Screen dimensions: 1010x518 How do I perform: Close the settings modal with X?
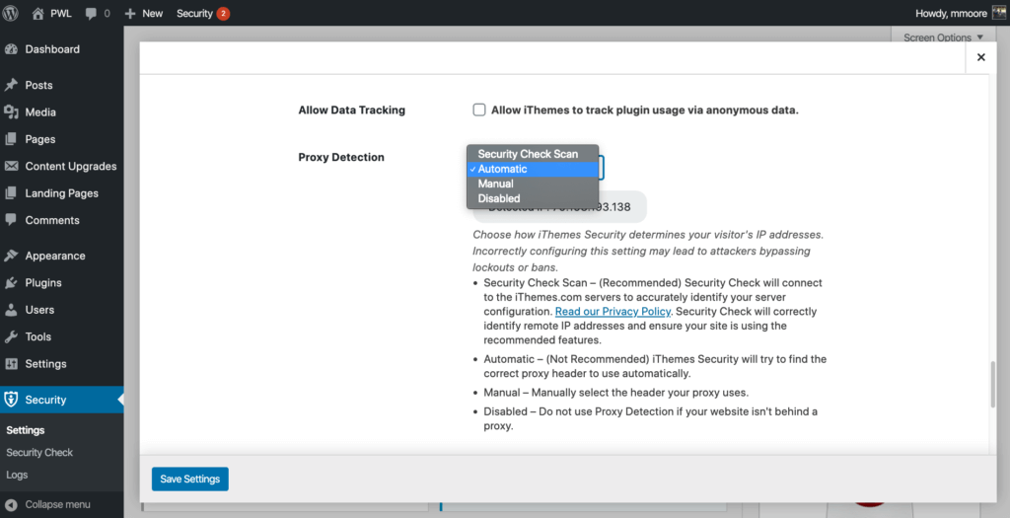click(x=980, y=58)
